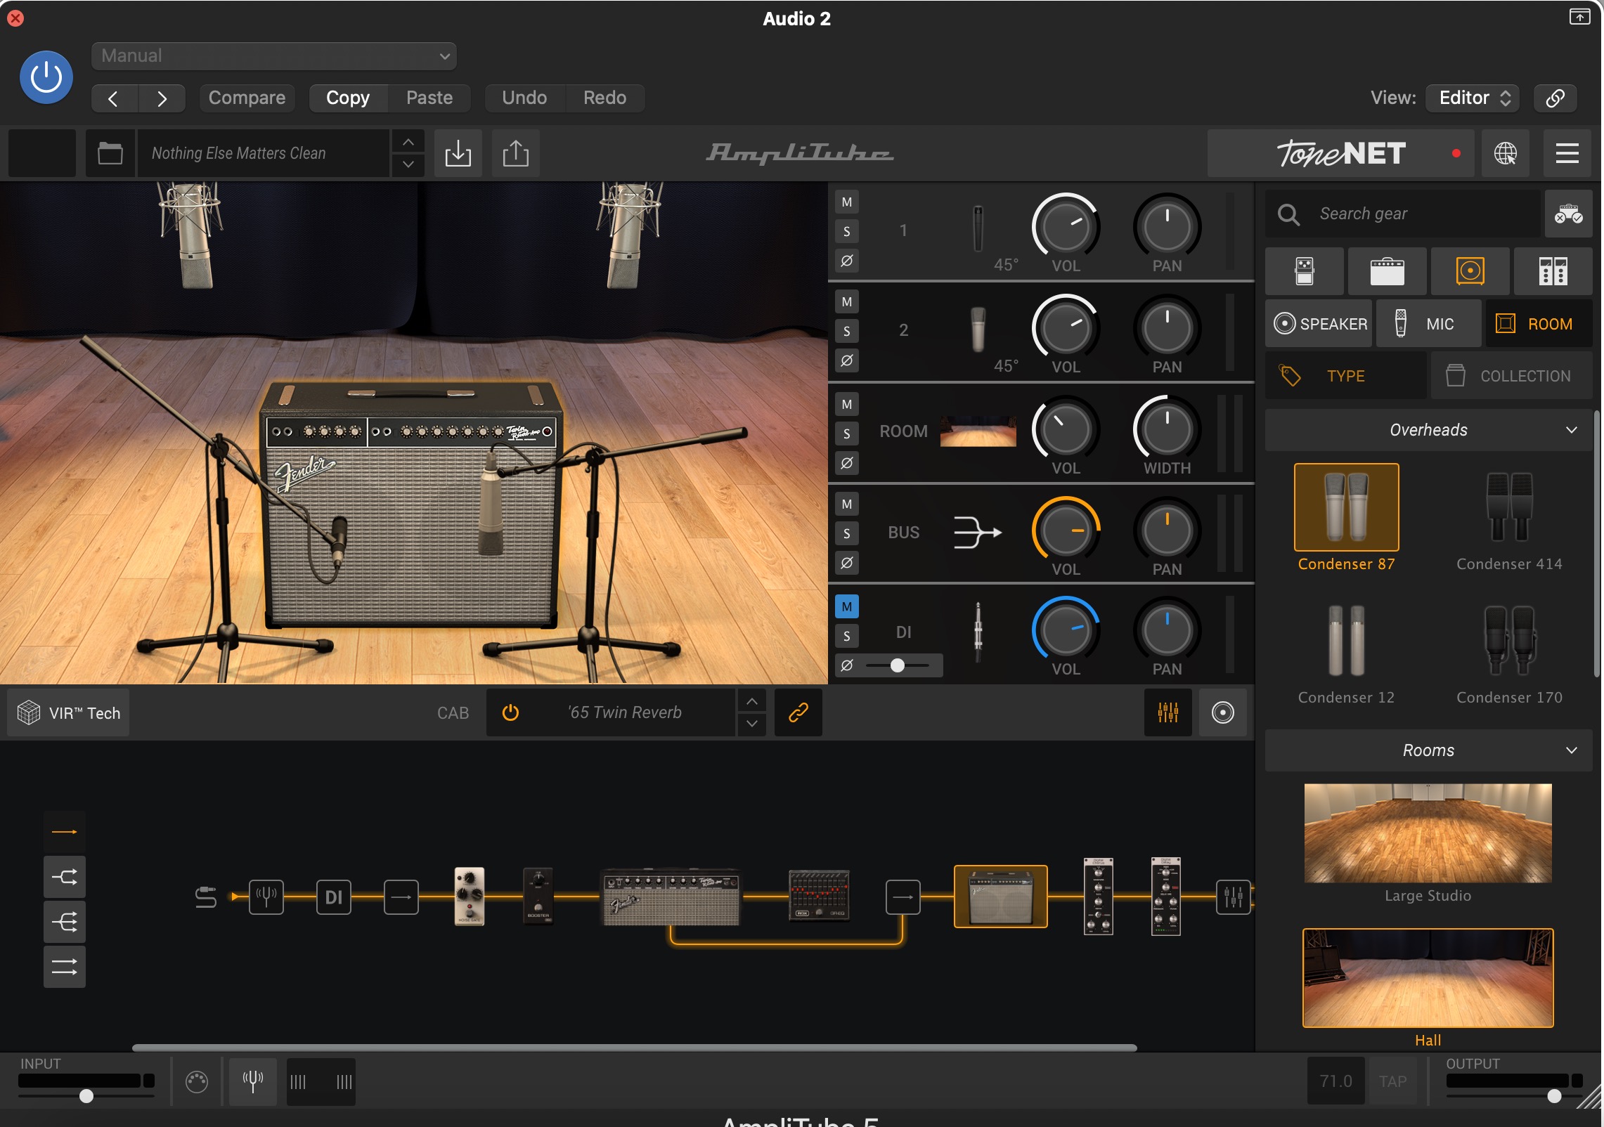
Task: Click the Compare button
Action: point(247,98)
